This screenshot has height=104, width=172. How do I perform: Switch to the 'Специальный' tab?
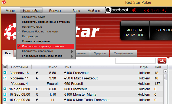(x=123, y=53)
